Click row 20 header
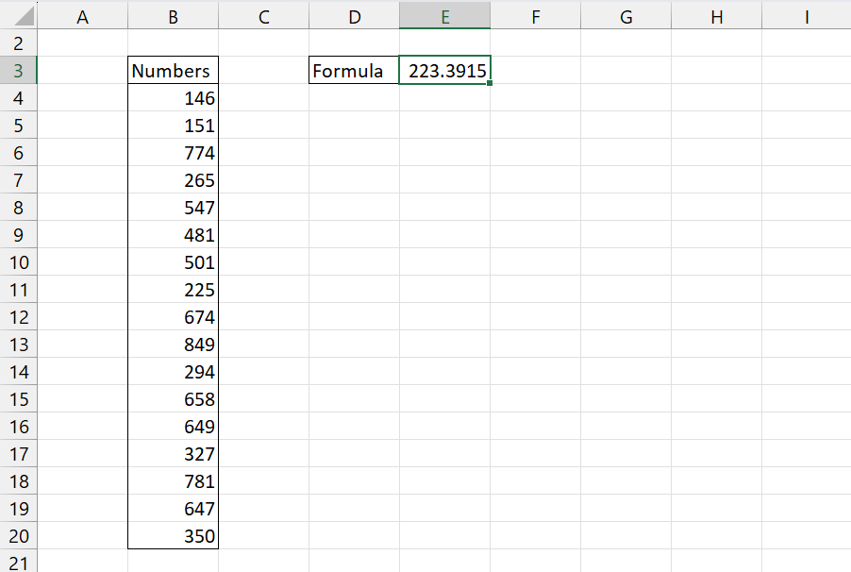This screenshot has width=851, height=572. tap(18, 536)
